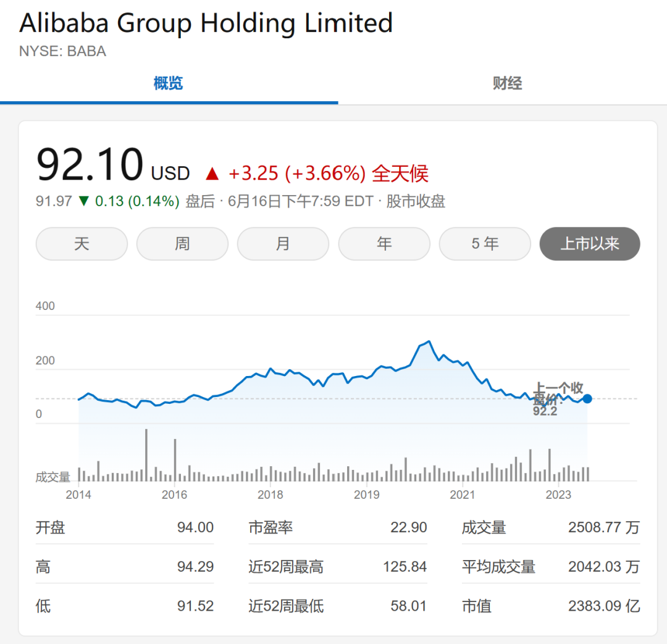Image resolution: width=667 pixels, height=644 pixels.
Task: Click the 市值 row showing 2383.09 亿
Action: (x=550, y=606)
